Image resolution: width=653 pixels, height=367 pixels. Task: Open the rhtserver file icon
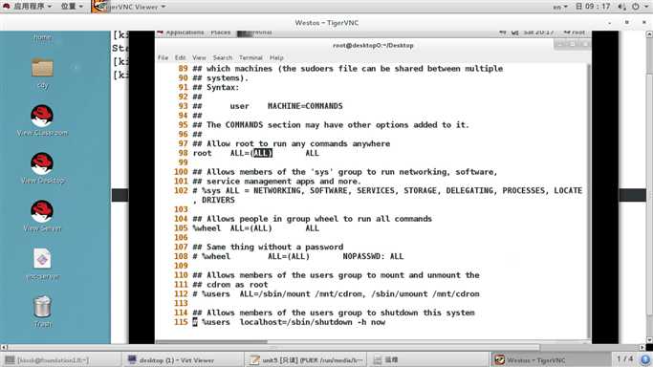click(42, 259)
